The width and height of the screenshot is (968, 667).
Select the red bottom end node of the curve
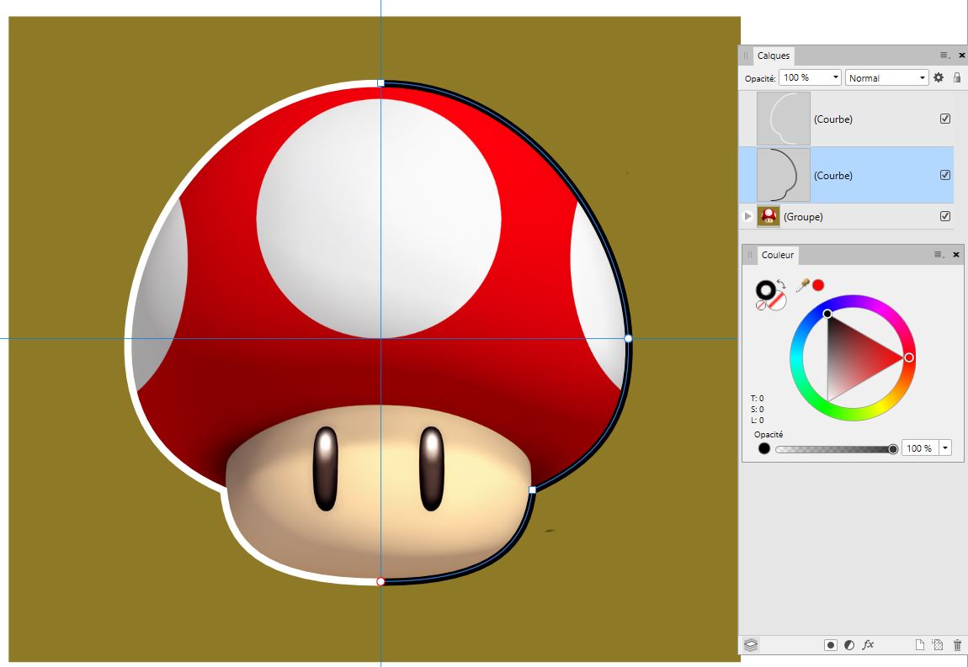[x=380, y=582]
